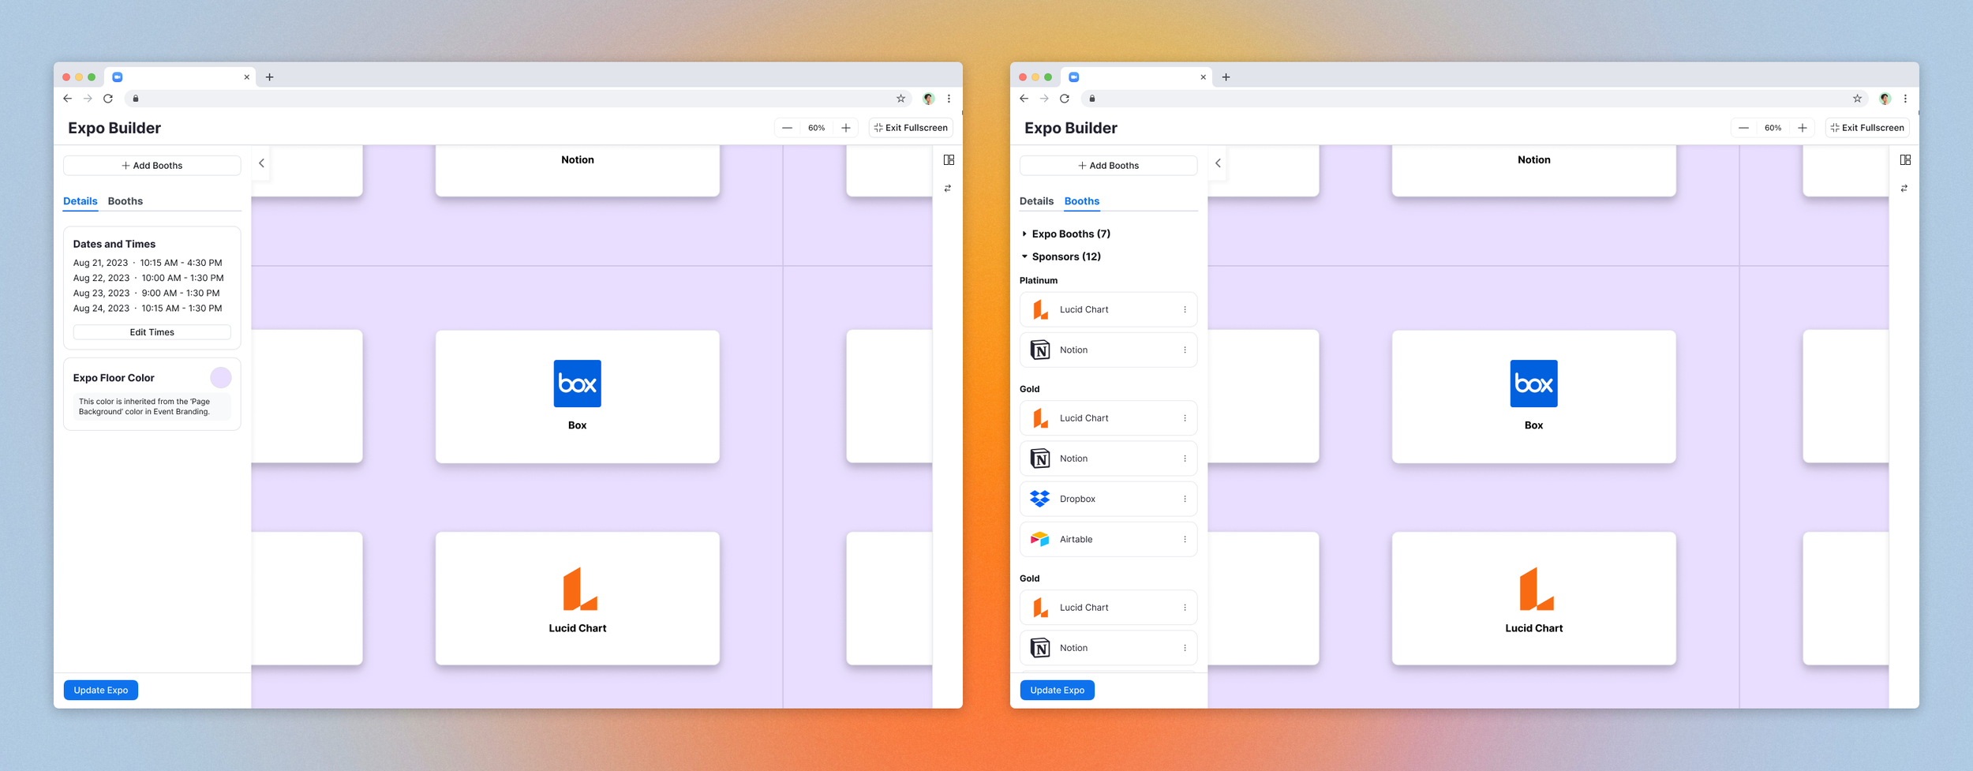Viewport: 1973px width, 771px height.
Task: Open options menu for Airtable sponsor
Action: pyautogui.click(x=1185, y=540)
